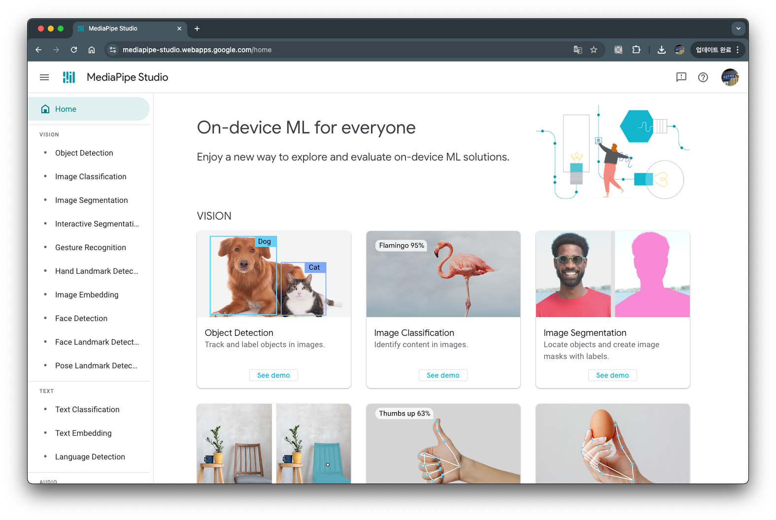This screenshot has width=776, height=520.
Task: Select the MediaPipe Studio browser tab
Action: pyautogui.click(x=130, y=29)
